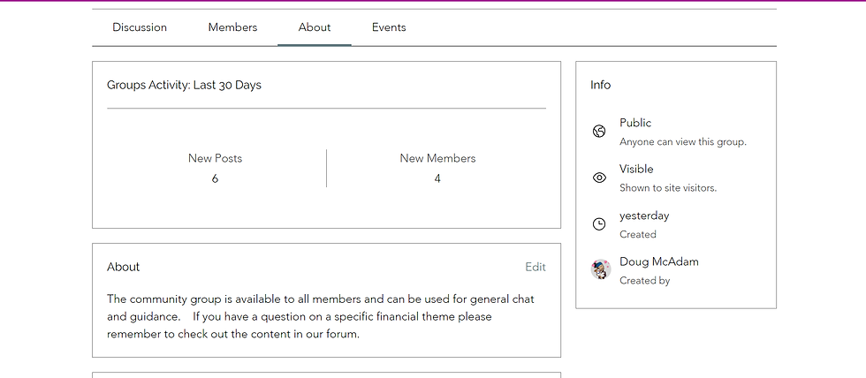Click the clock icon beside Created
Viewport: 866px width, 378px height.
pyautogui.click(x=599, y=224)
